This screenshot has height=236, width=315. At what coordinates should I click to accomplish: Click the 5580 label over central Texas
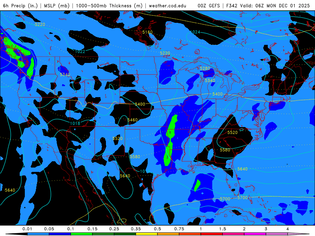pyautogui.click(x=135, y=157)
